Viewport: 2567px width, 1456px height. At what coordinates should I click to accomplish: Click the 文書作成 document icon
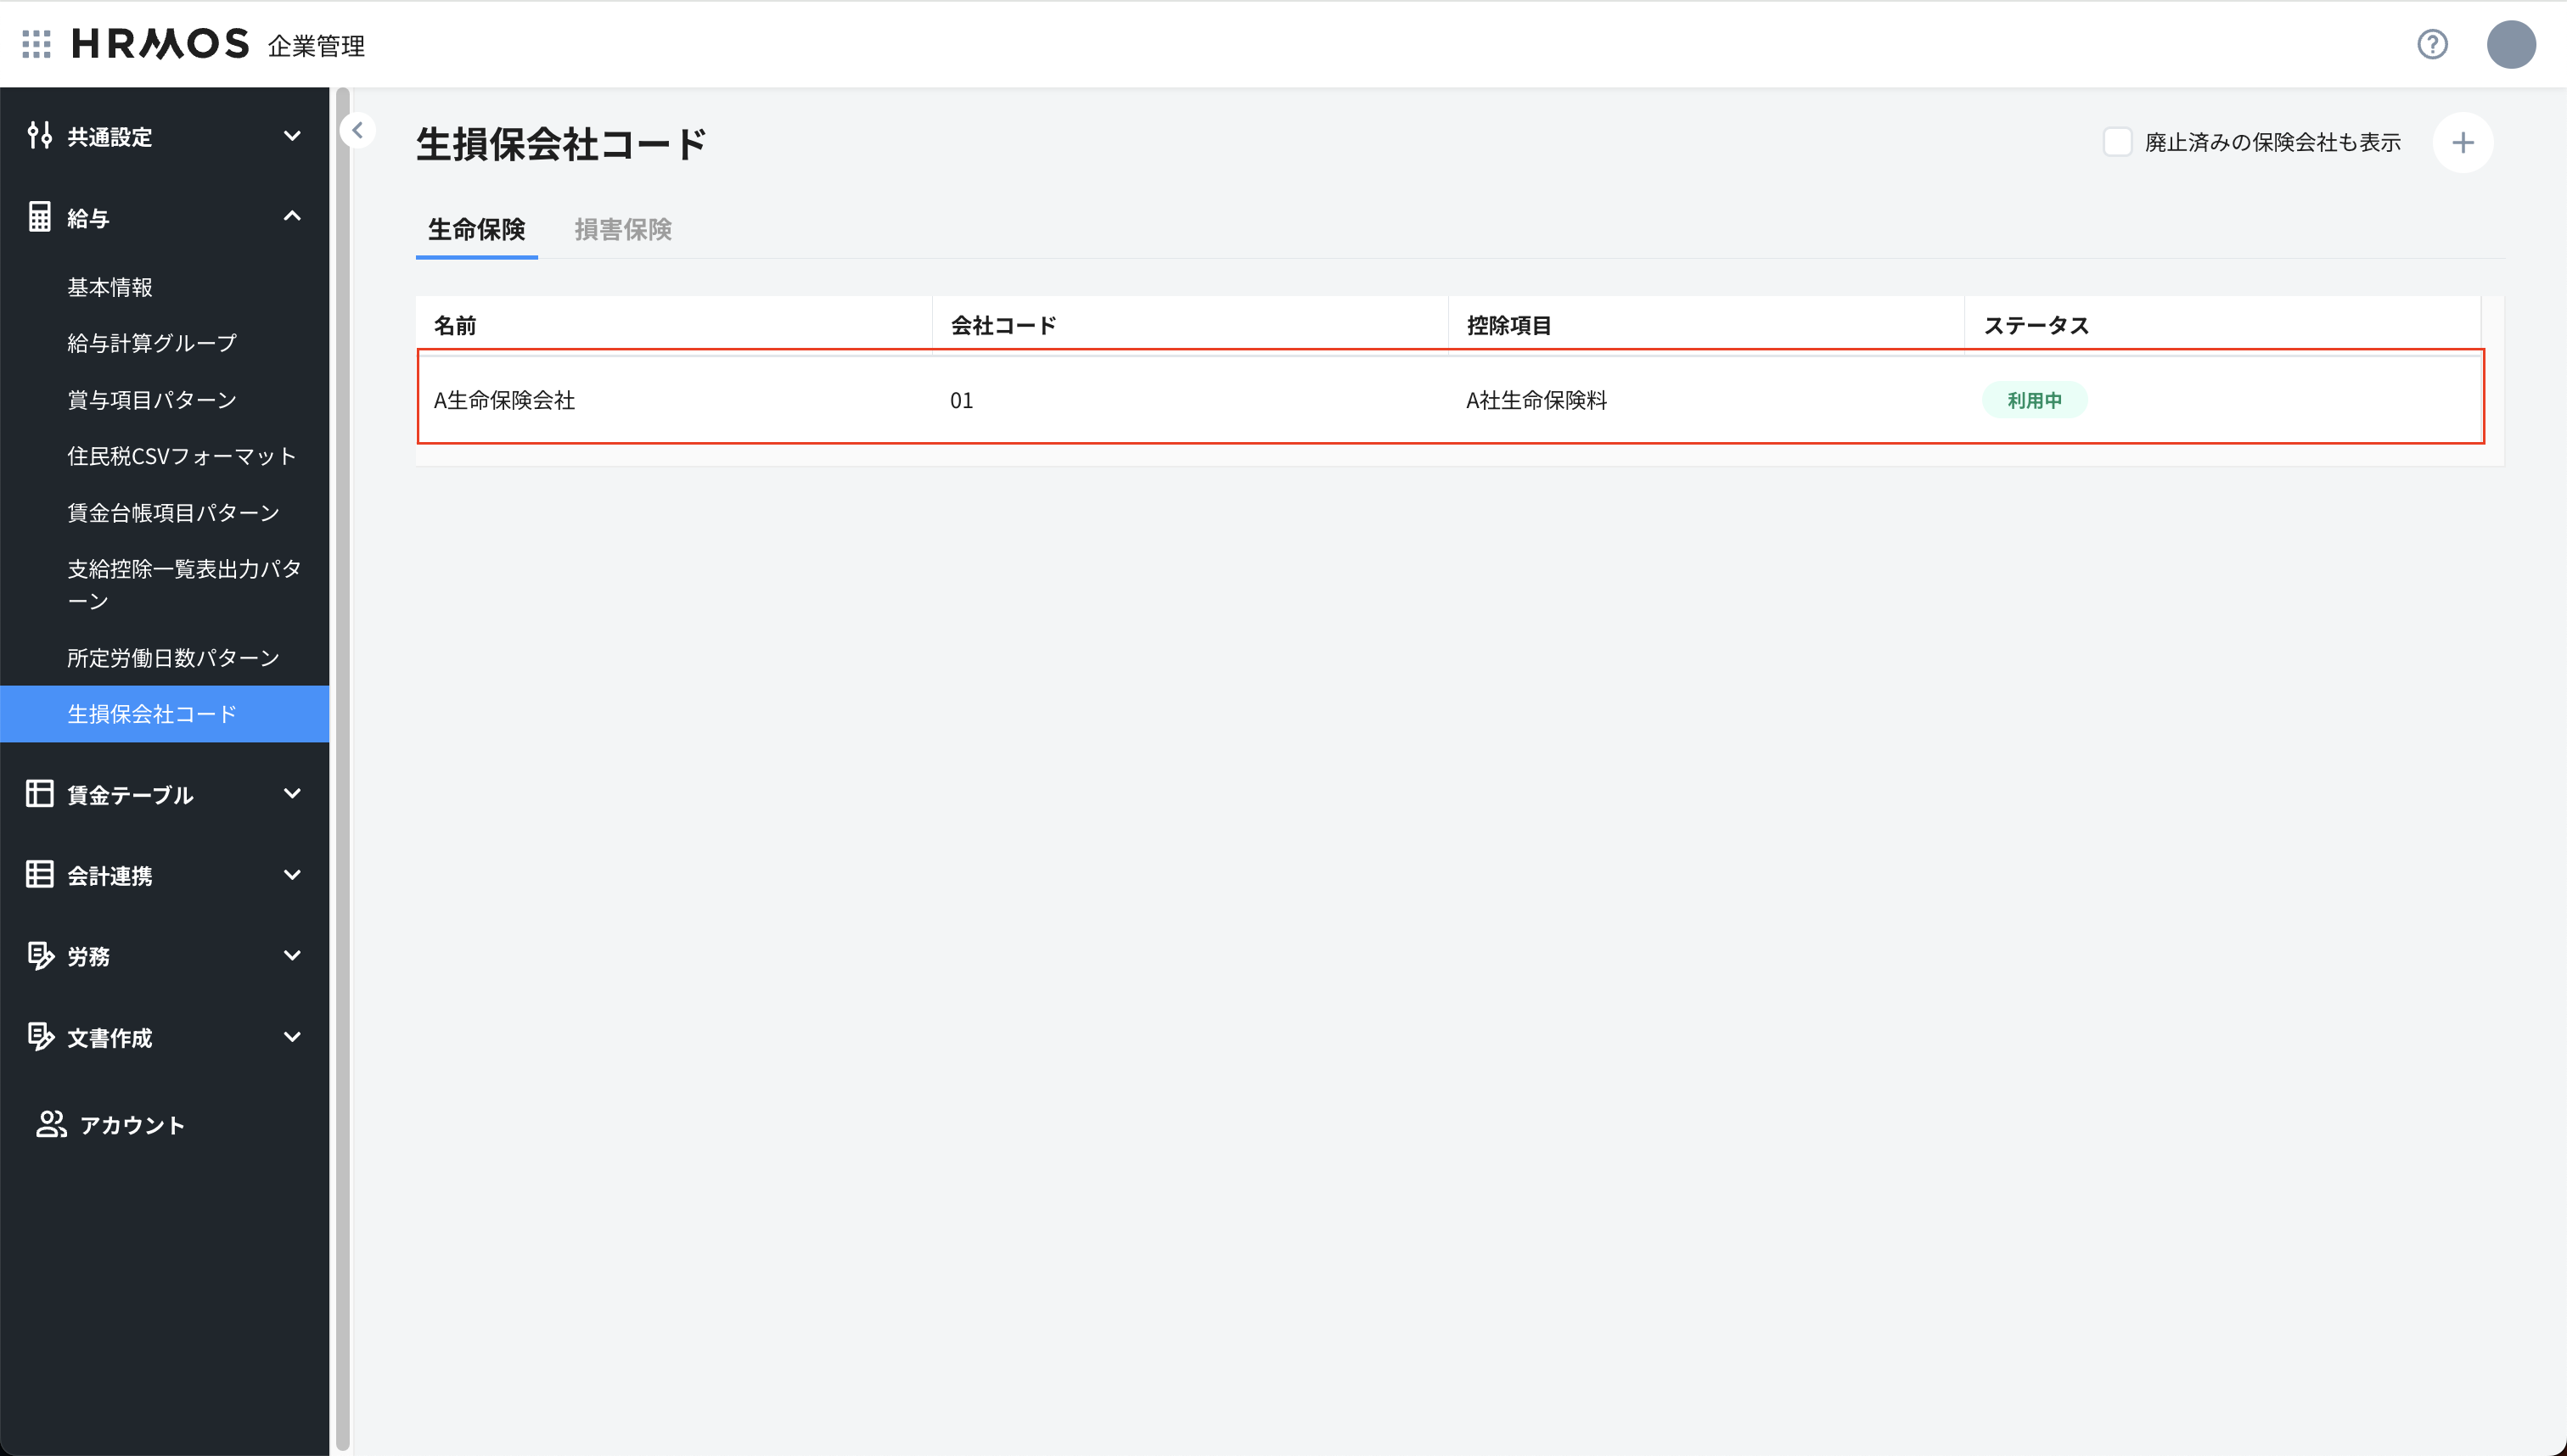[x=40, y=1037]
